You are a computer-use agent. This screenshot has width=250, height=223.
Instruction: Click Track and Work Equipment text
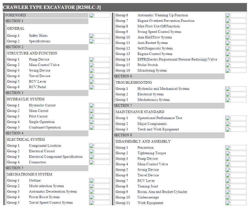158,129
